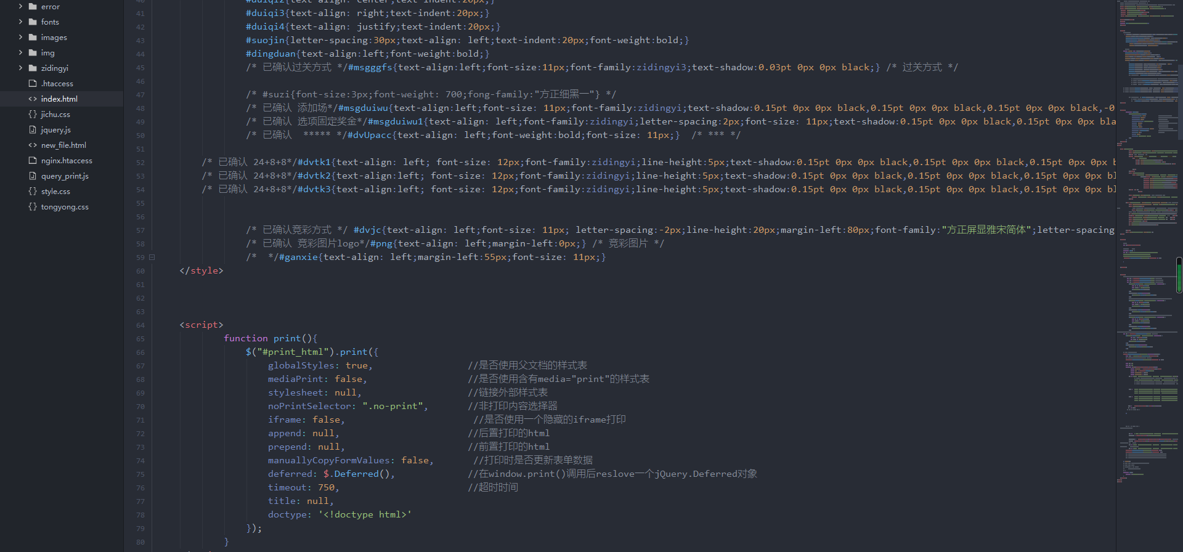The image size is (1183, 552).
Task: Select index.html in the file tree
Action: [x=59, y=99]
